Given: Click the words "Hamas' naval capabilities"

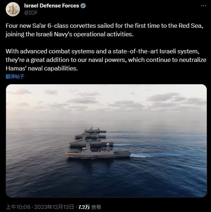Looking at the screenshot, I should pos(42,68).
